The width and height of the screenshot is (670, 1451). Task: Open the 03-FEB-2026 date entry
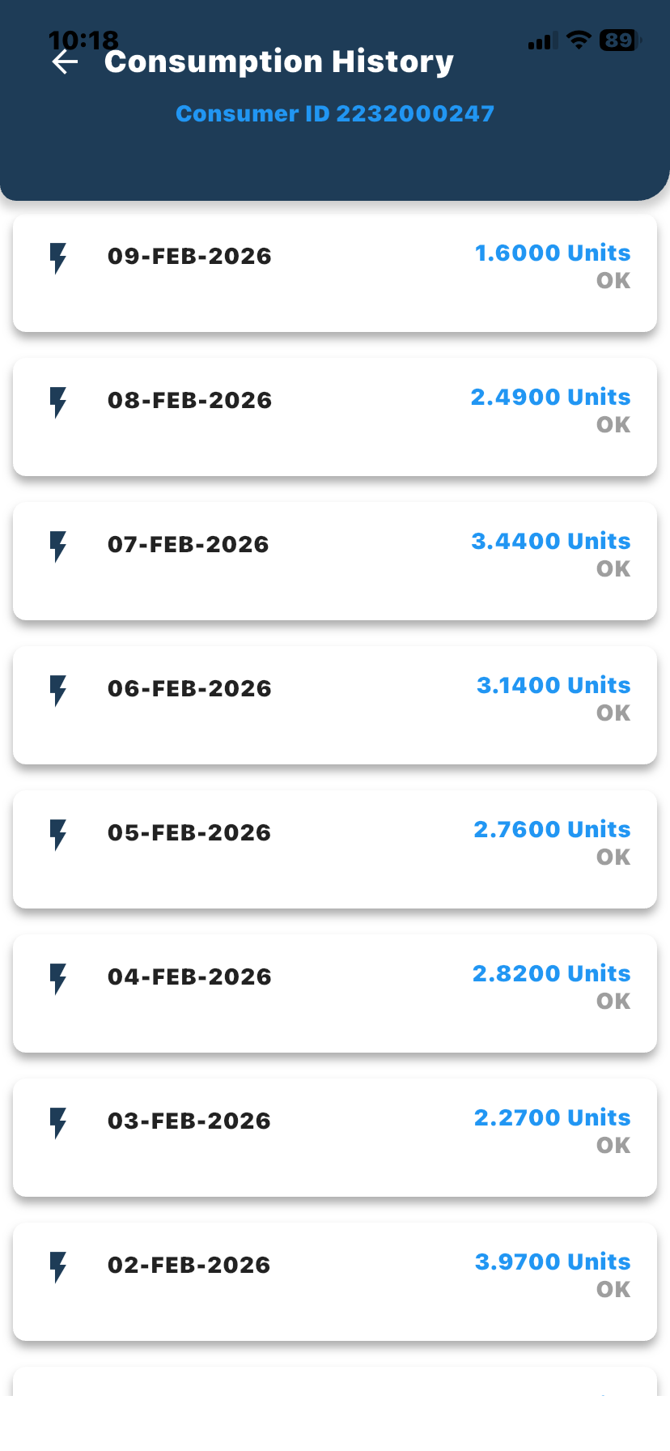click(x=189, y=1121)
